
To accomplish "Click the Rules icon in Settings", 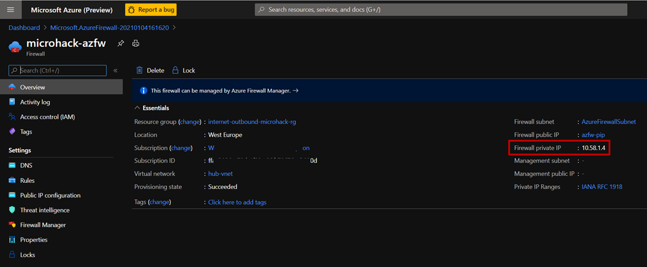I will coord(12,181).
